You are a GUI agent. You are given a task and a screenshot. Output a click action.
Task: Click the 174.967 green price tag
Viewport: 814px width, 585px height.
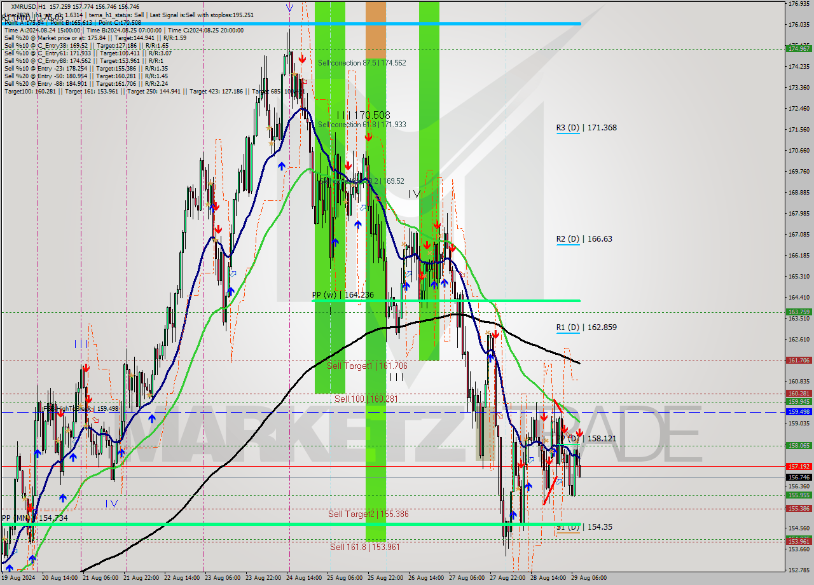tap(799, 48)
